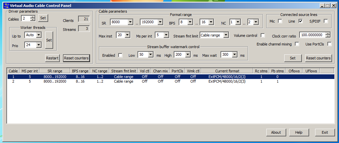Screen dimensions: 339x143
Task: Open the About dialog
Action: pyautogui.click(x=276, y=132)
